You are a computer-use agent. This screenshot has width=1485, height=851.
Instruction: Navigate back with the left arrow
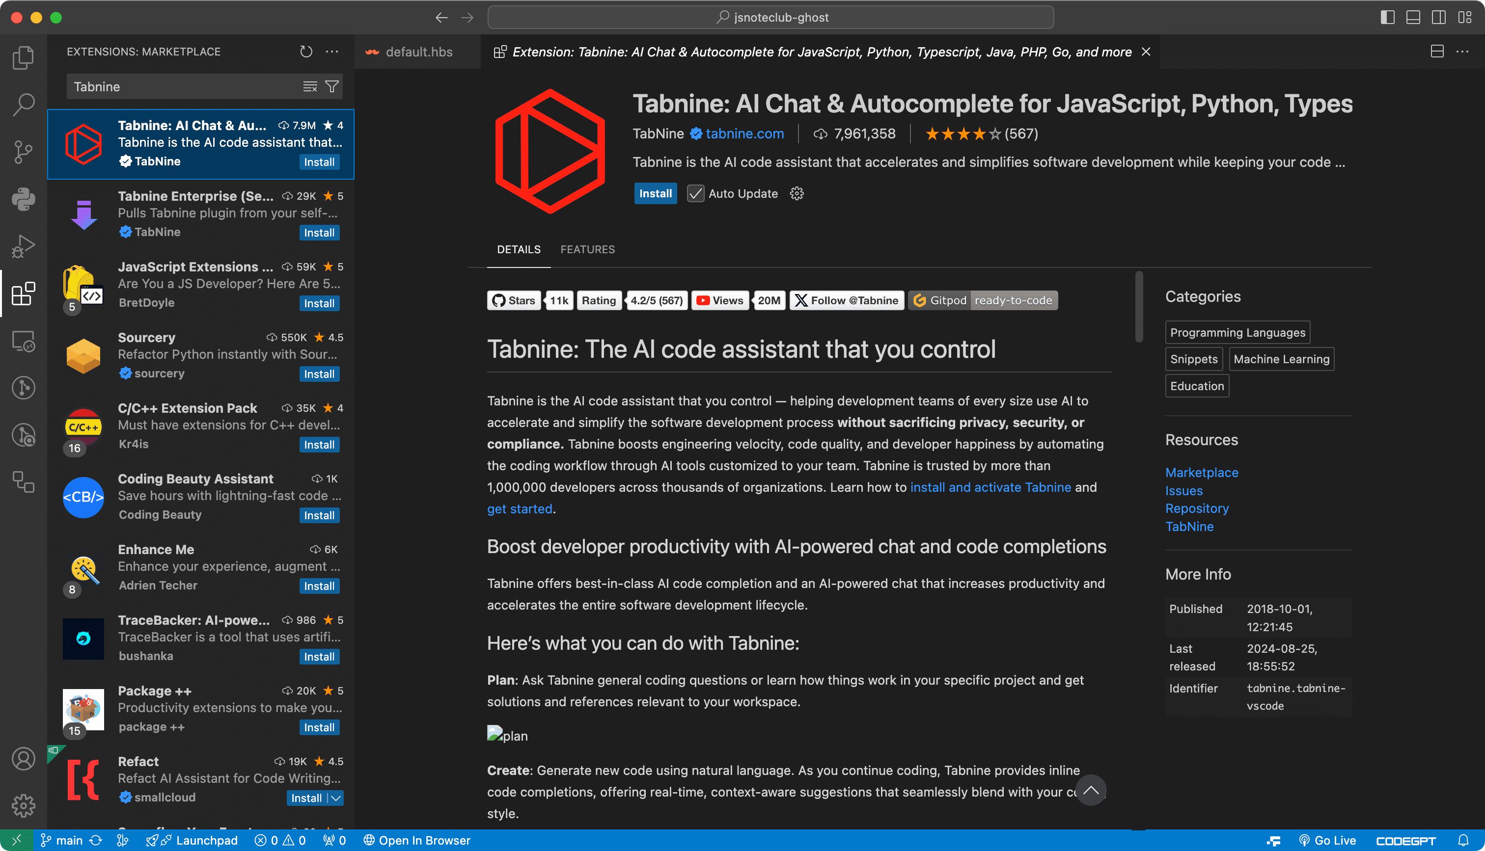[441, 18]
